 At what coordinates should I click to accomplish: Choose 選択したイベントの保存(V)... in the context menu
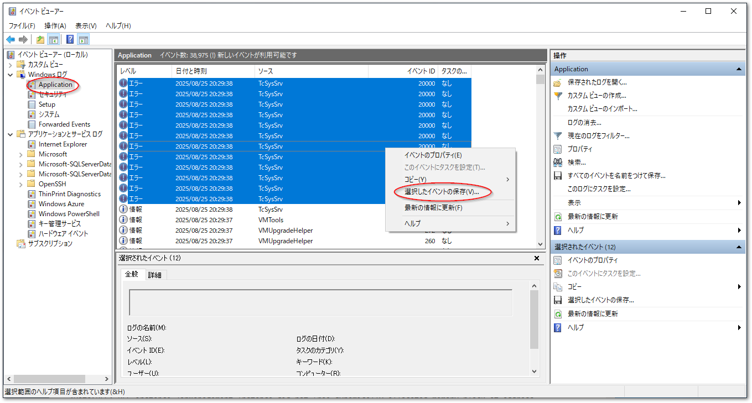450,192
